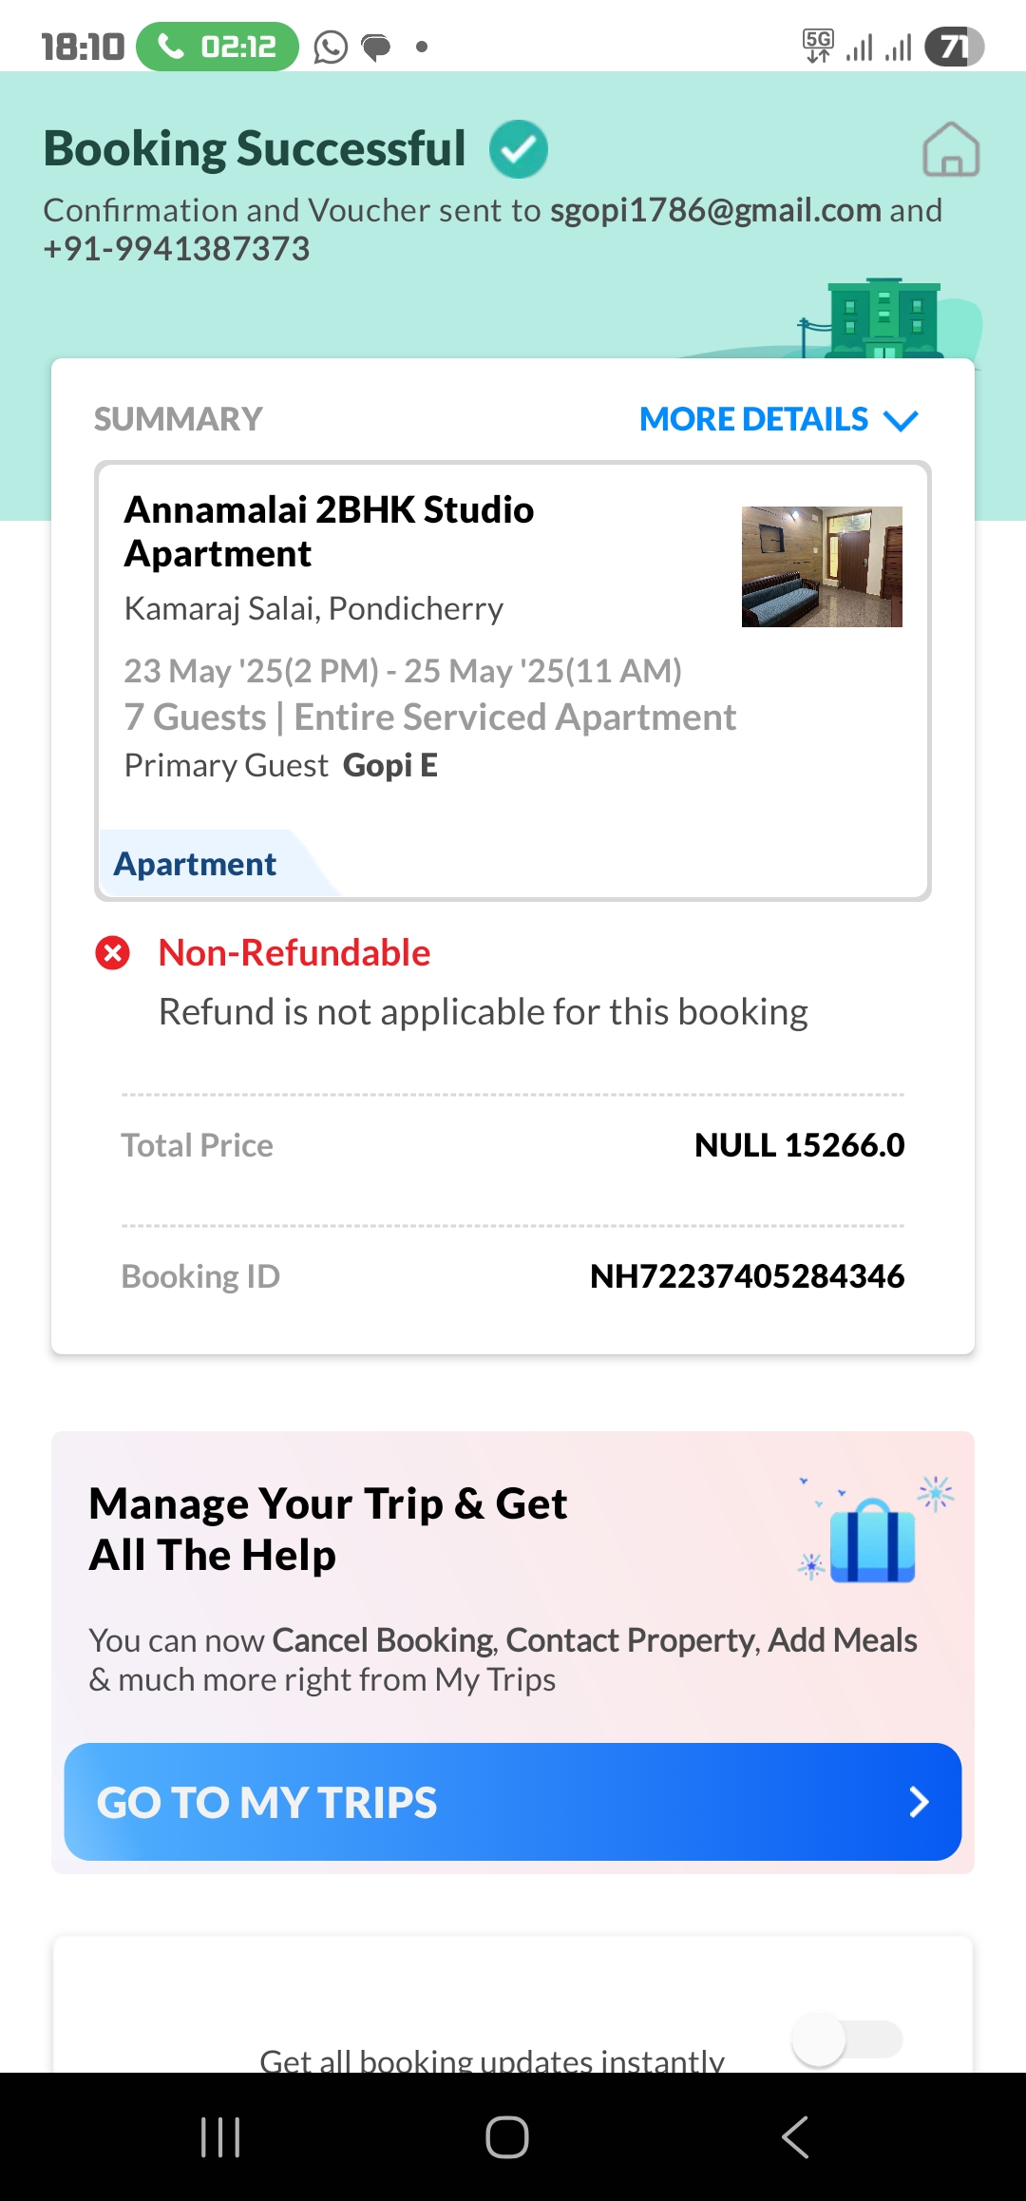
Task: Click GO TO MY TRIPS button
Action: click(x=513, y=1802)
